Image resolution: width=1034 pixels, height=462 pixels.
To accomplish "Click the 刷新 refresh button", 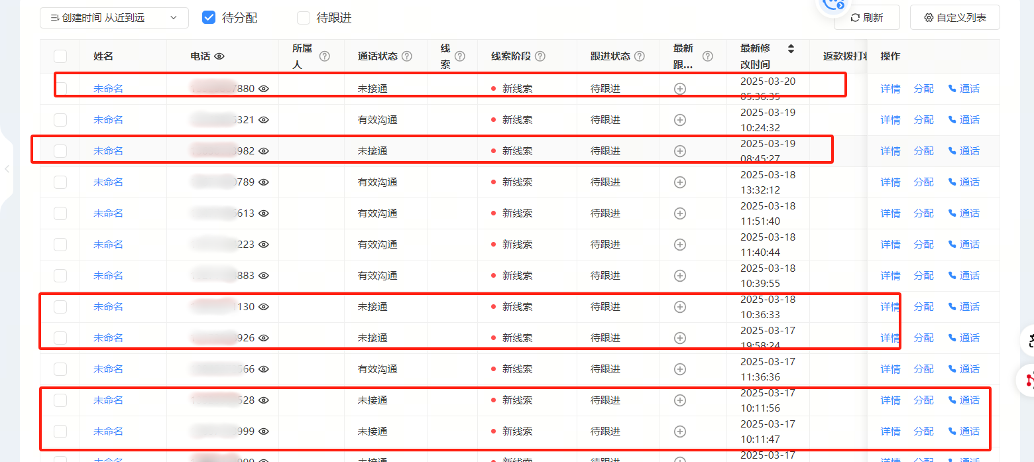I will (x=867, y=18).
